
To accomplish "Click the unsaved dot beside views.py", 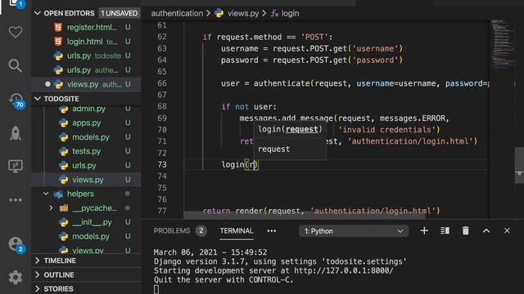I will [47, 84].
